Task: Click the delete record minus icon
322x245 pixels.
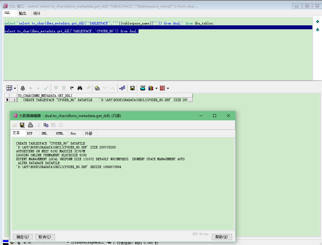Action: 38,88
